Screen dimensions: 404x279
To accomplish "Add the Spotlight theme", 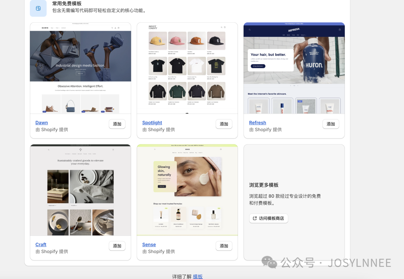I will 224,124.
